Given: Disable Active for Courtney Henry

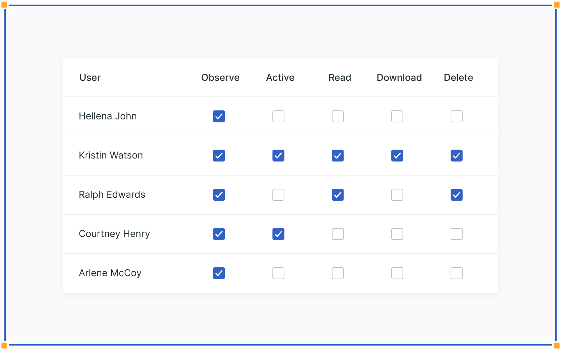Looking at the screenshot, I should tap(278, 234).
